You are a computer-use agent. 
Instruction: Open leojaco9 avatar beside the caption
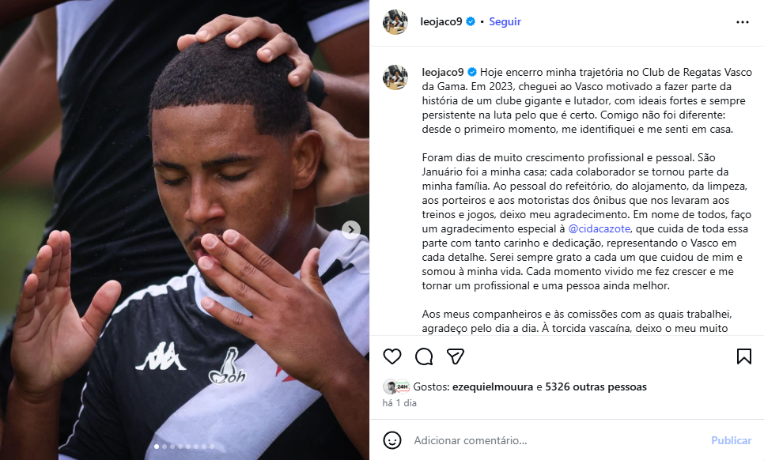395,77
